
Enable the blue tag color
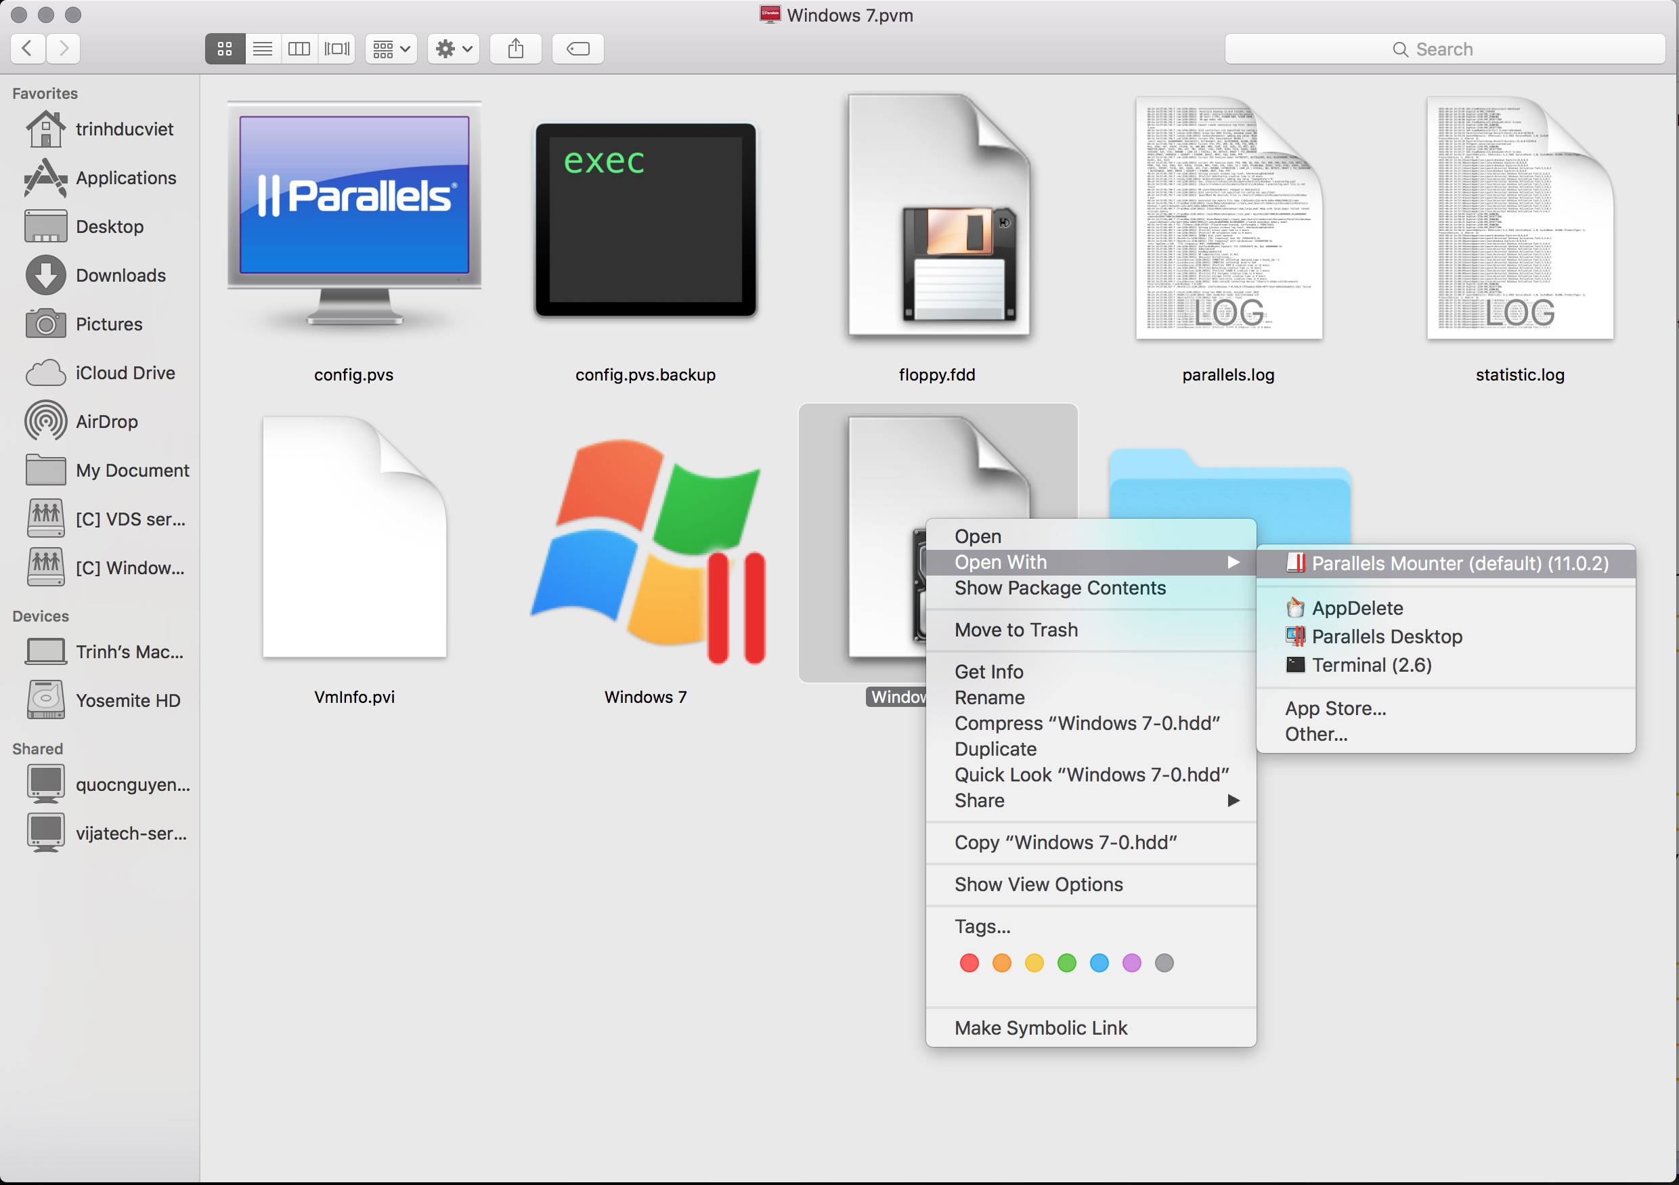pos(1098,962)
